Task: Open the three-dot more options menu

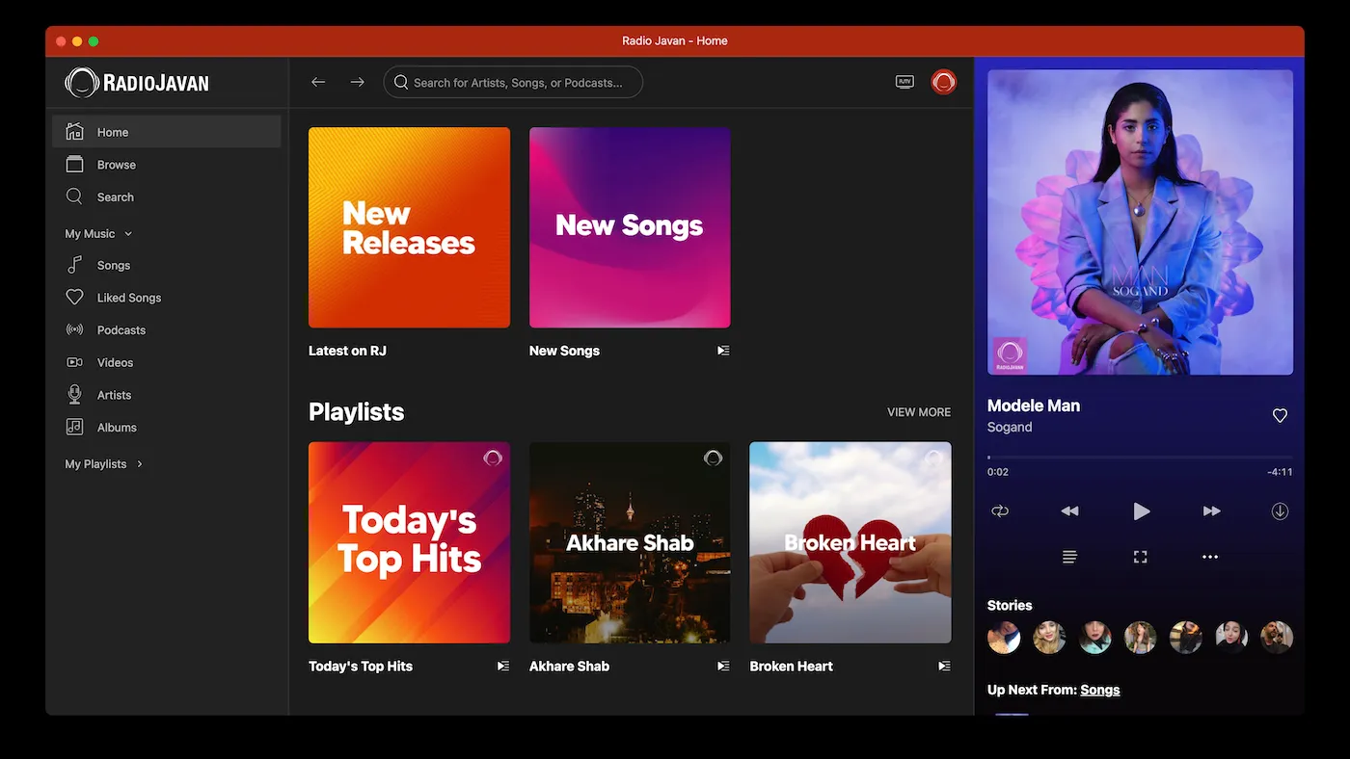Action: (x=1210, y=557)
